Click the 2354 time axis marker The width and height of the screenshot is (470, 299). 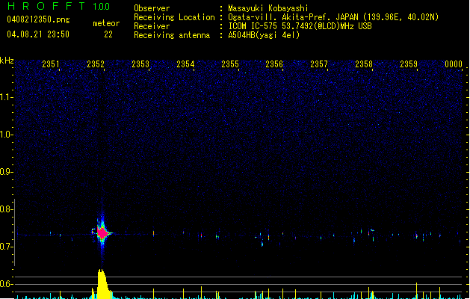coord(185,64)
